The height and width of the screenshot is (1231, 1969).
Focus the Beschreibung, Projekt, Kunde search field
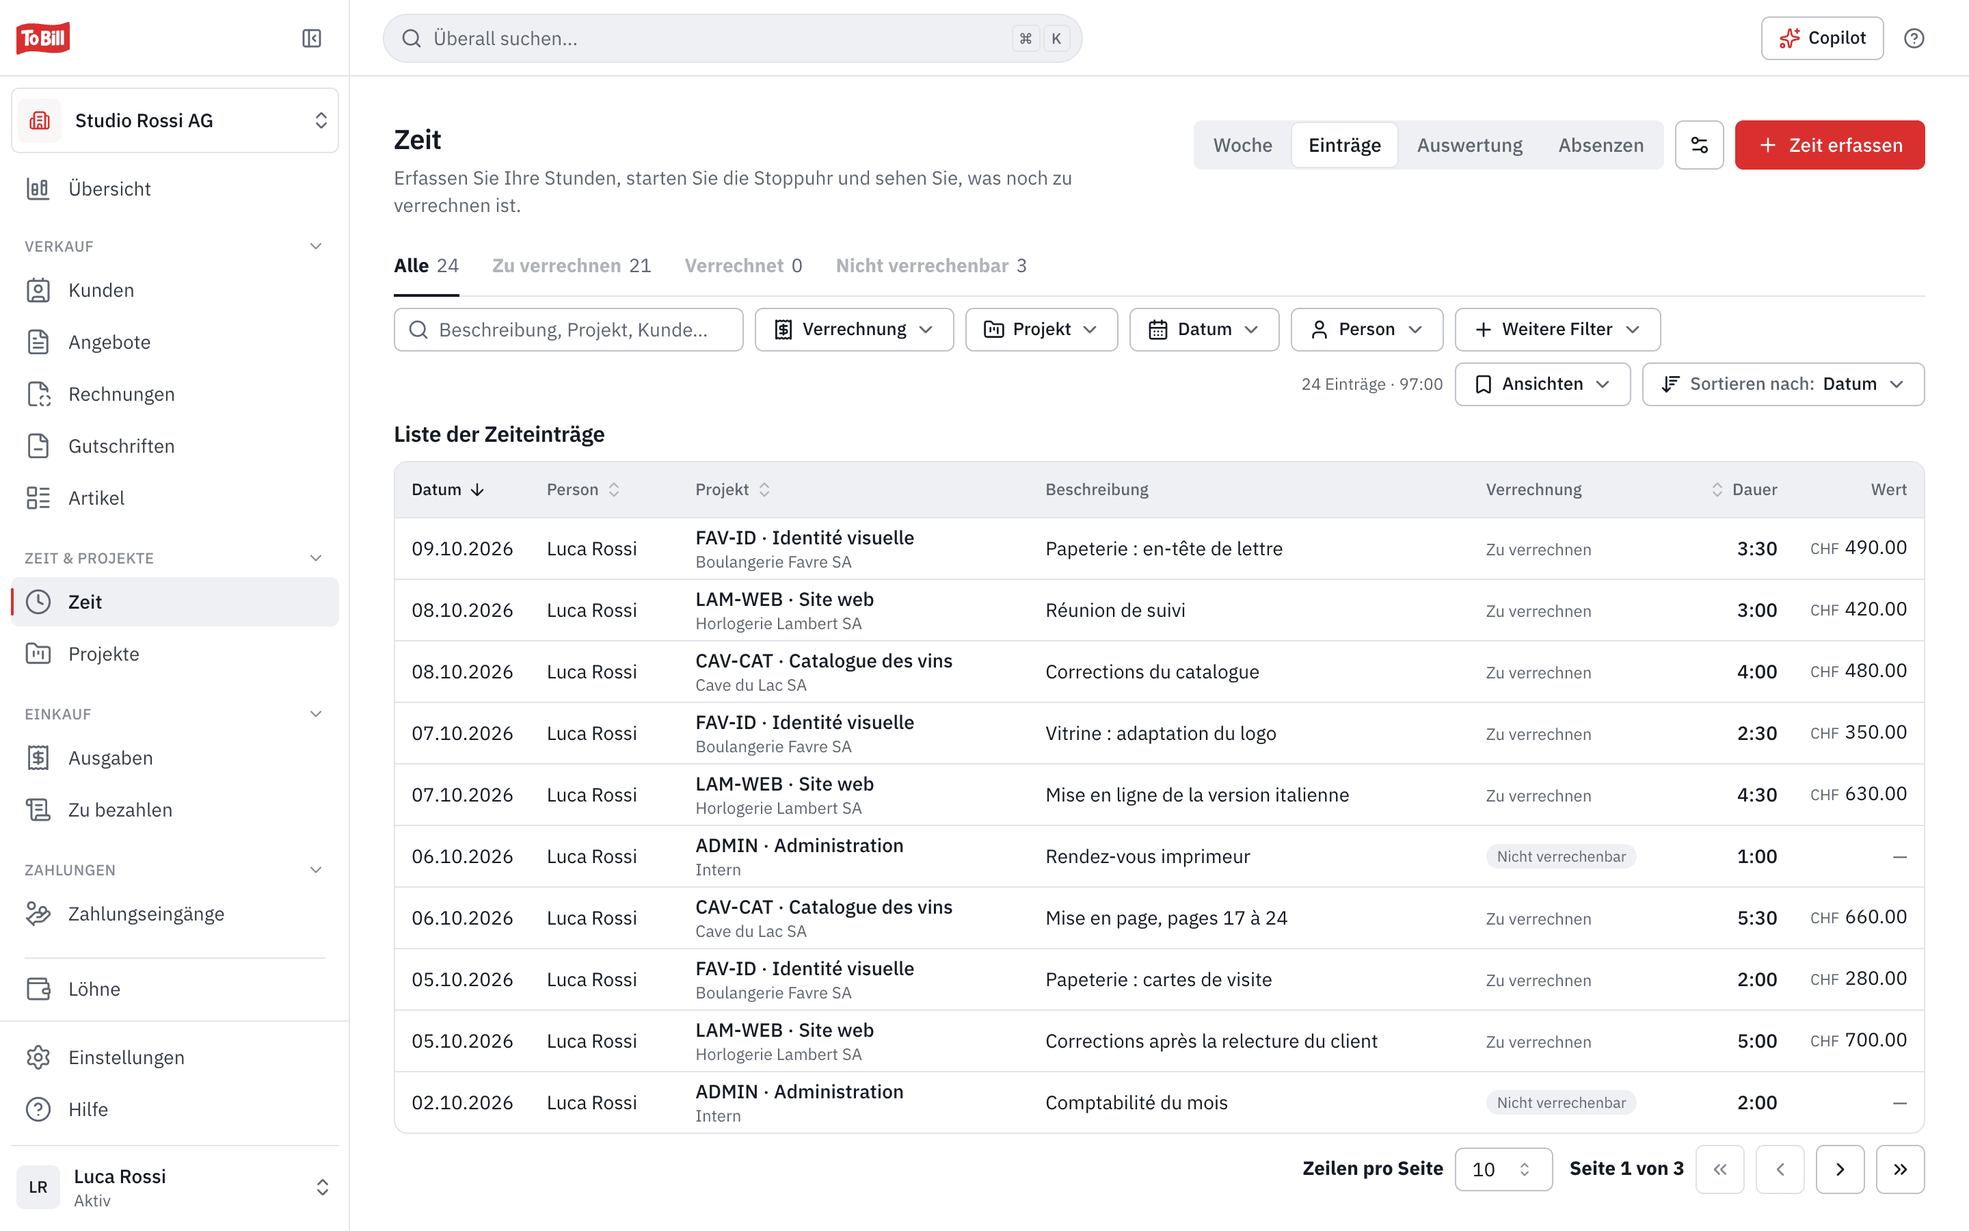pos(568,329)
